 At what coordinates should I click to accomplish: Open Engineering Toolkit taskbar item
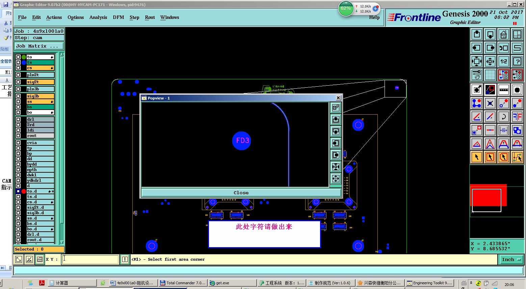[x=429, y=283]
